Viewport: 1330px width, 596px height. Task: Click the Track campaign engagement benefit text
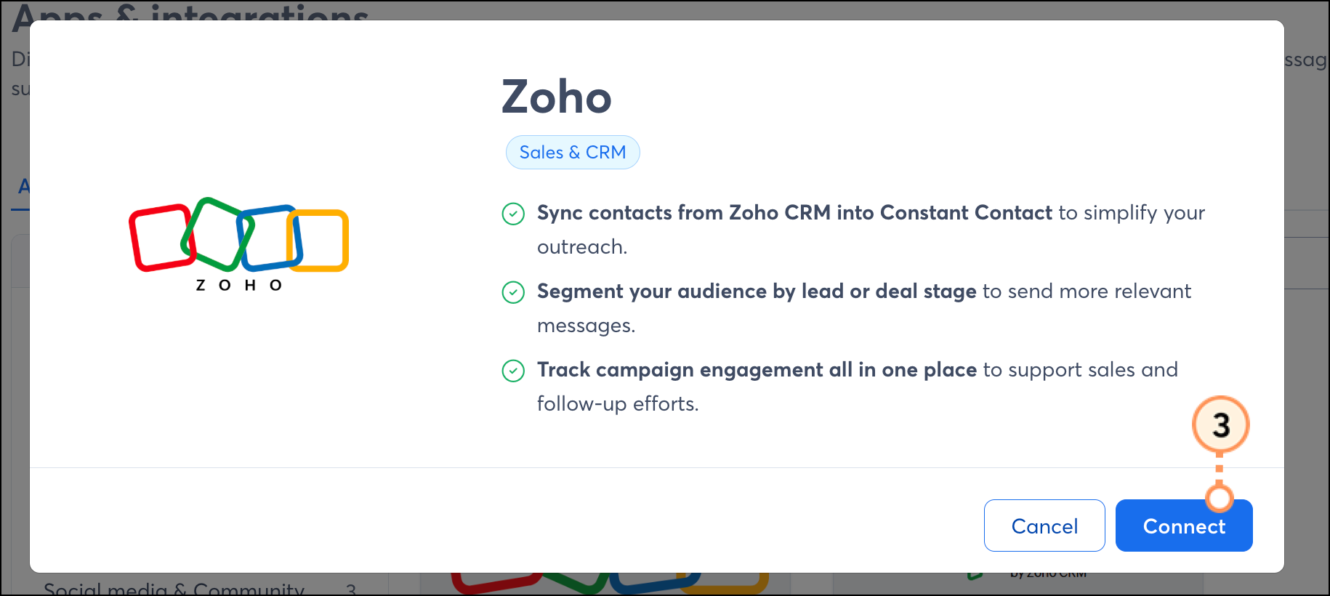tap(757, 370)
